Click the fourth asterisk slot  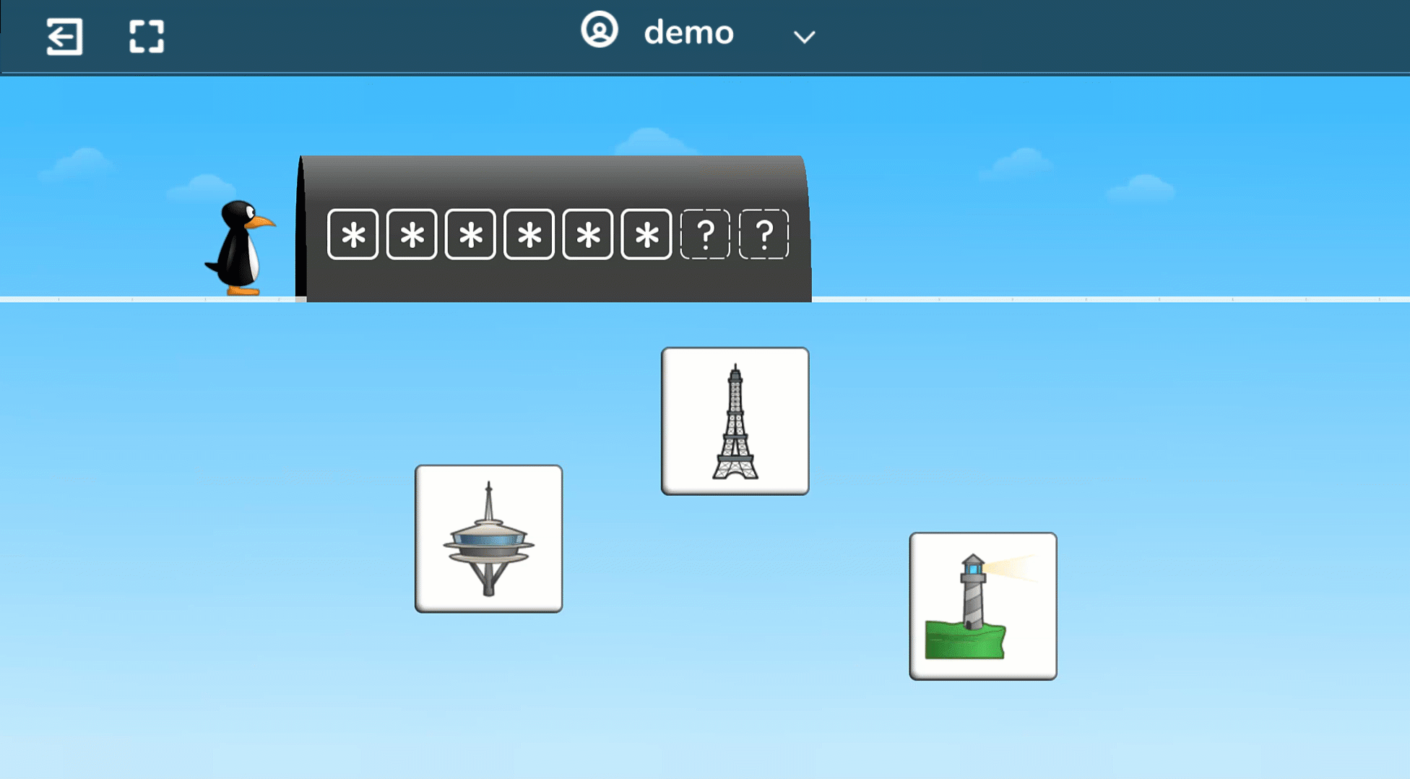(529, 235)
